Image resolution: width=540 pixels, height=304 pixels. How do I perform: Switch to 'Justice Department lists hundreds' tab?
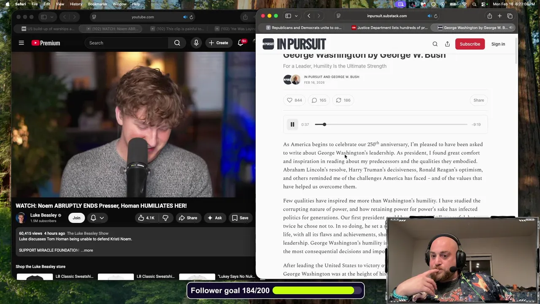[389, 27]
